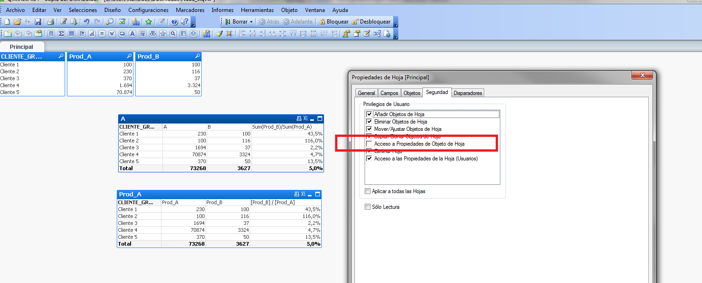Create a Text Object (A icon)
The width and height of the screenshot is (702, 283).
coord(132,34)
